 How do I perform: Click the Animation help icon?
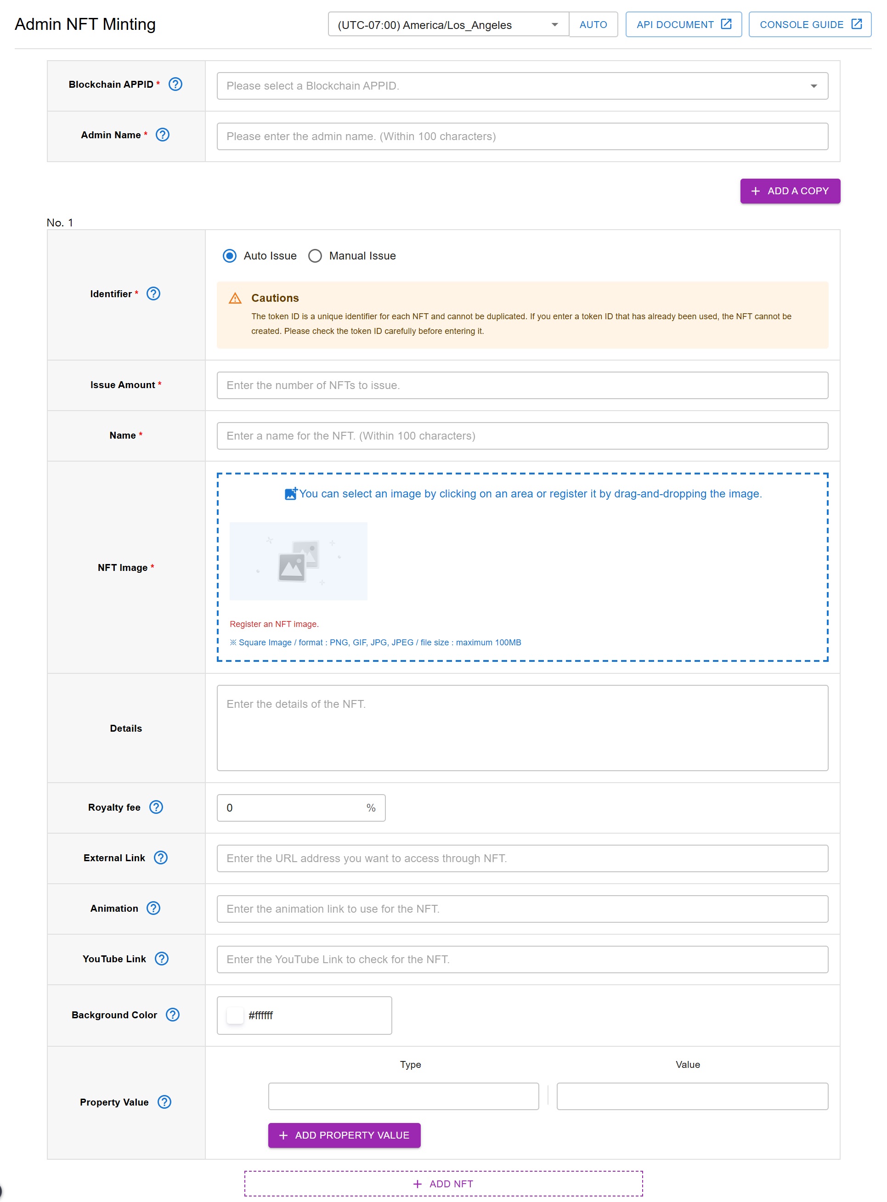(153, 909)
